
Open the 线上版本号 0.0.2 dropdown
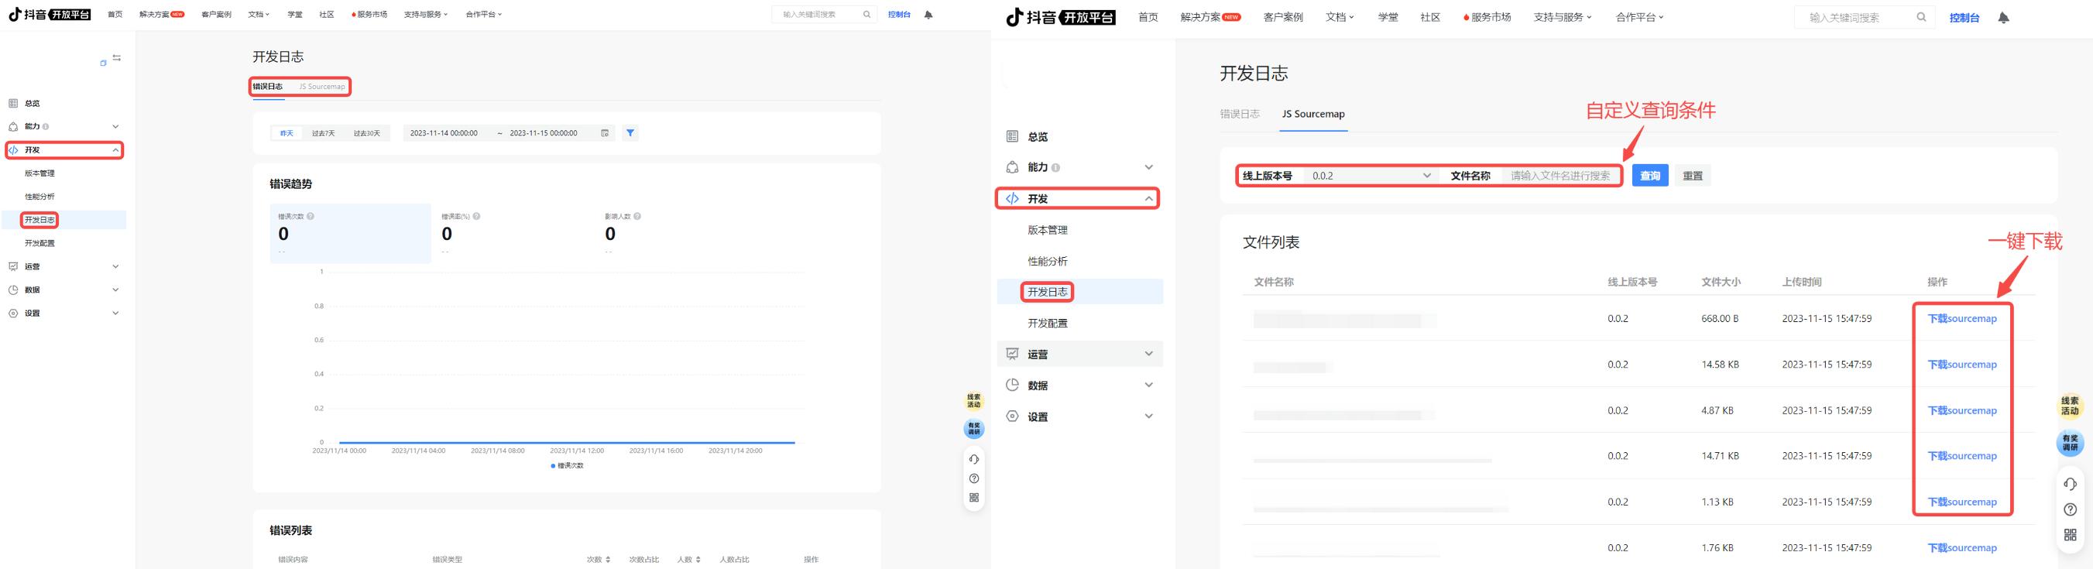click(x=1371, y=176)
